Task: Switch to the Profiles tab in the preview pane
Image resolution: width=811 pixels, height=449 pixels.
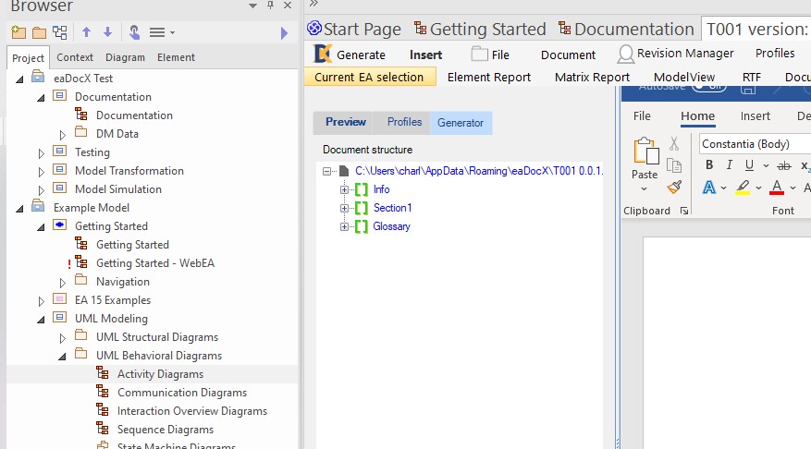Action: pos(404,122)
